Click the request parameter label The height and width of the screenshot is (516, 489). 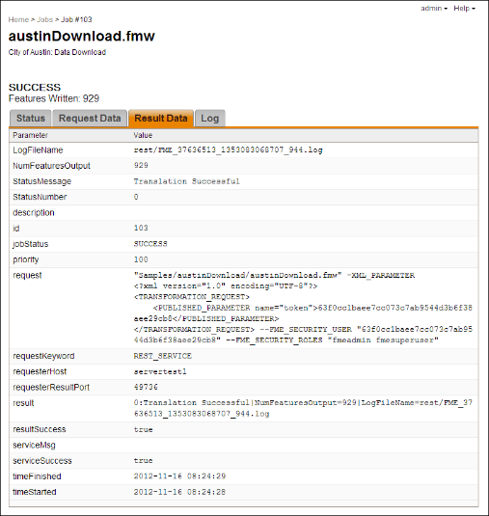point(27,276)
